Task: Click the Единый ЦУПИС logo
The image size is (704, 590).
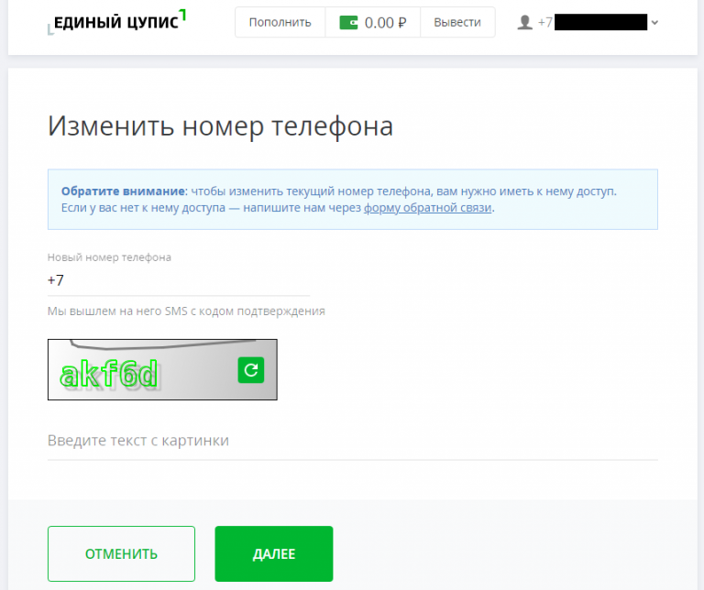Action: coord(115,23)
